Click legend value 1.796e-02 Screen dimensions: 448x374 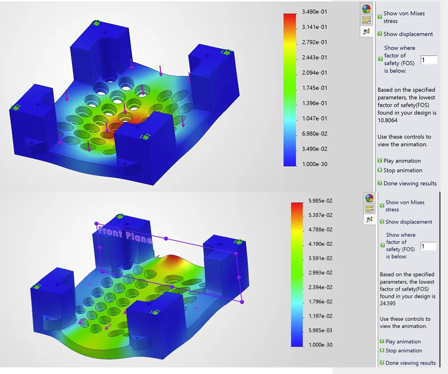click(x=320, y=301)
